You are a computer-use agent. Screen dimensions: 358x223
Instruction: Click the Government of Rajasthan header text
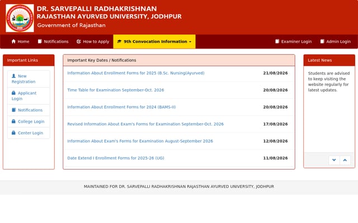pyautogui.click(x=71, y=25)
